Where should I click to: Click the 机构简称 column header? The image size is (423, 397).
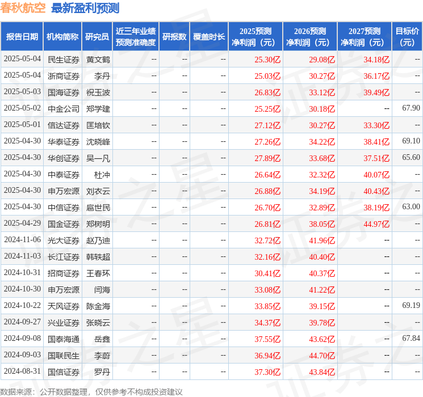(x=62, y=37)
